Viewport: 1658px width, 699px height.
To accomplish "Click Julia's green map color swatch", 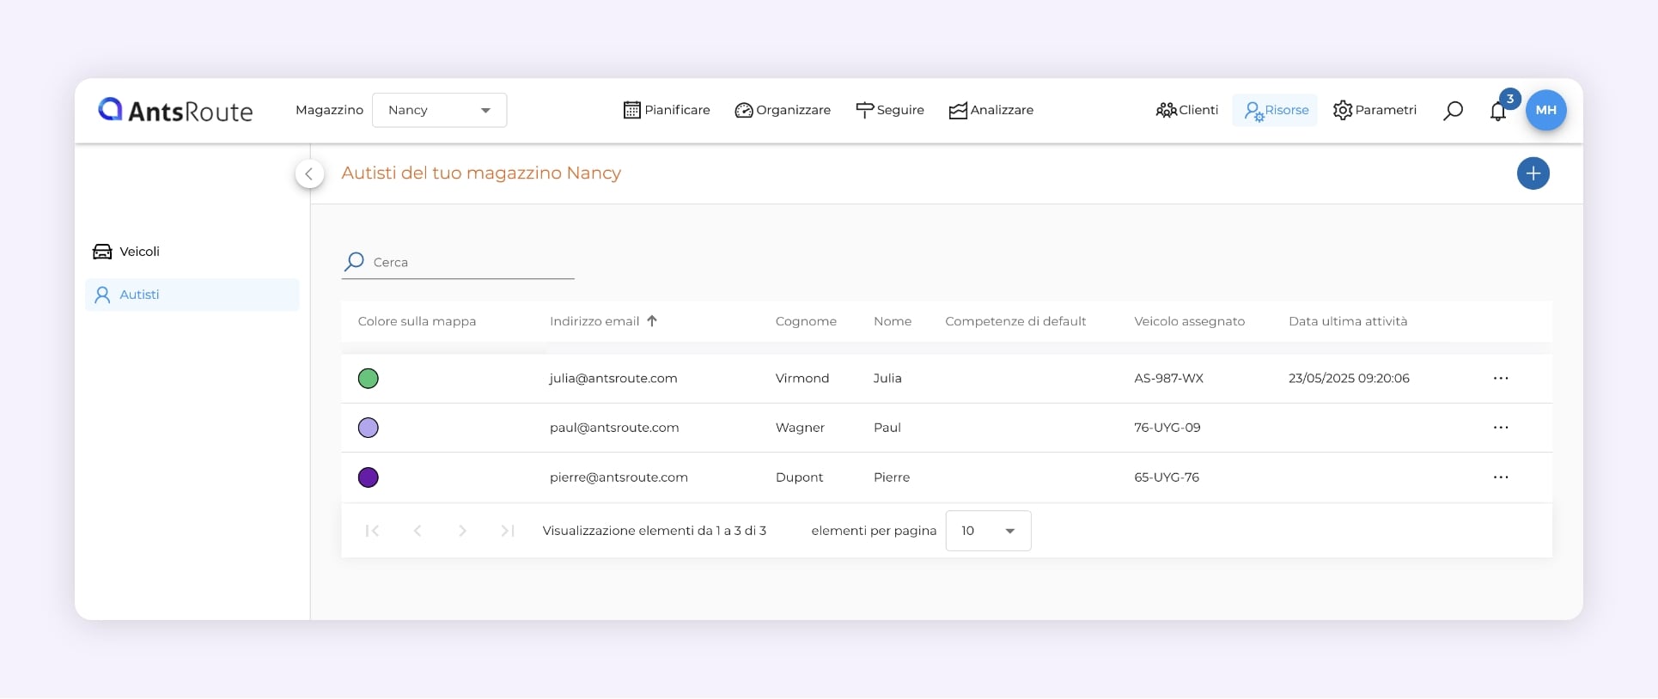I will (368, 379).
